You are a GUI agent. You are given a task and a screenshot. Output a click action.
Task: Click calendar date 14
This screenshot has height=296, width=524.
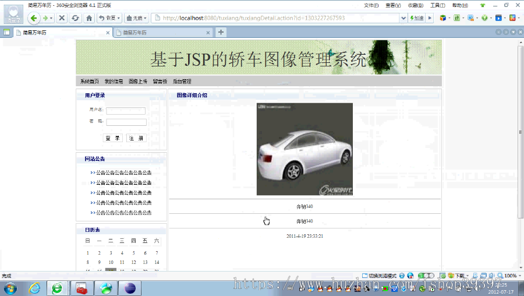click(157, 262)
